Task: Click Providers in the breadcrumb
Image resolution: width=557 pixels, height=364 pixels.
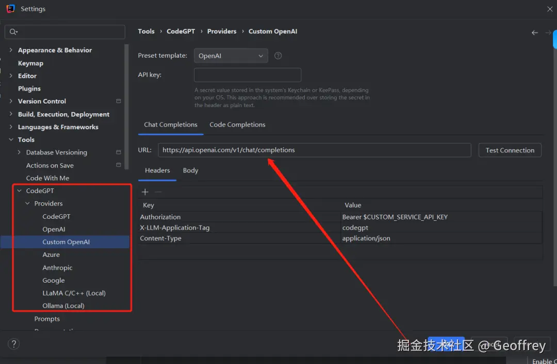Action: (222, 31)
